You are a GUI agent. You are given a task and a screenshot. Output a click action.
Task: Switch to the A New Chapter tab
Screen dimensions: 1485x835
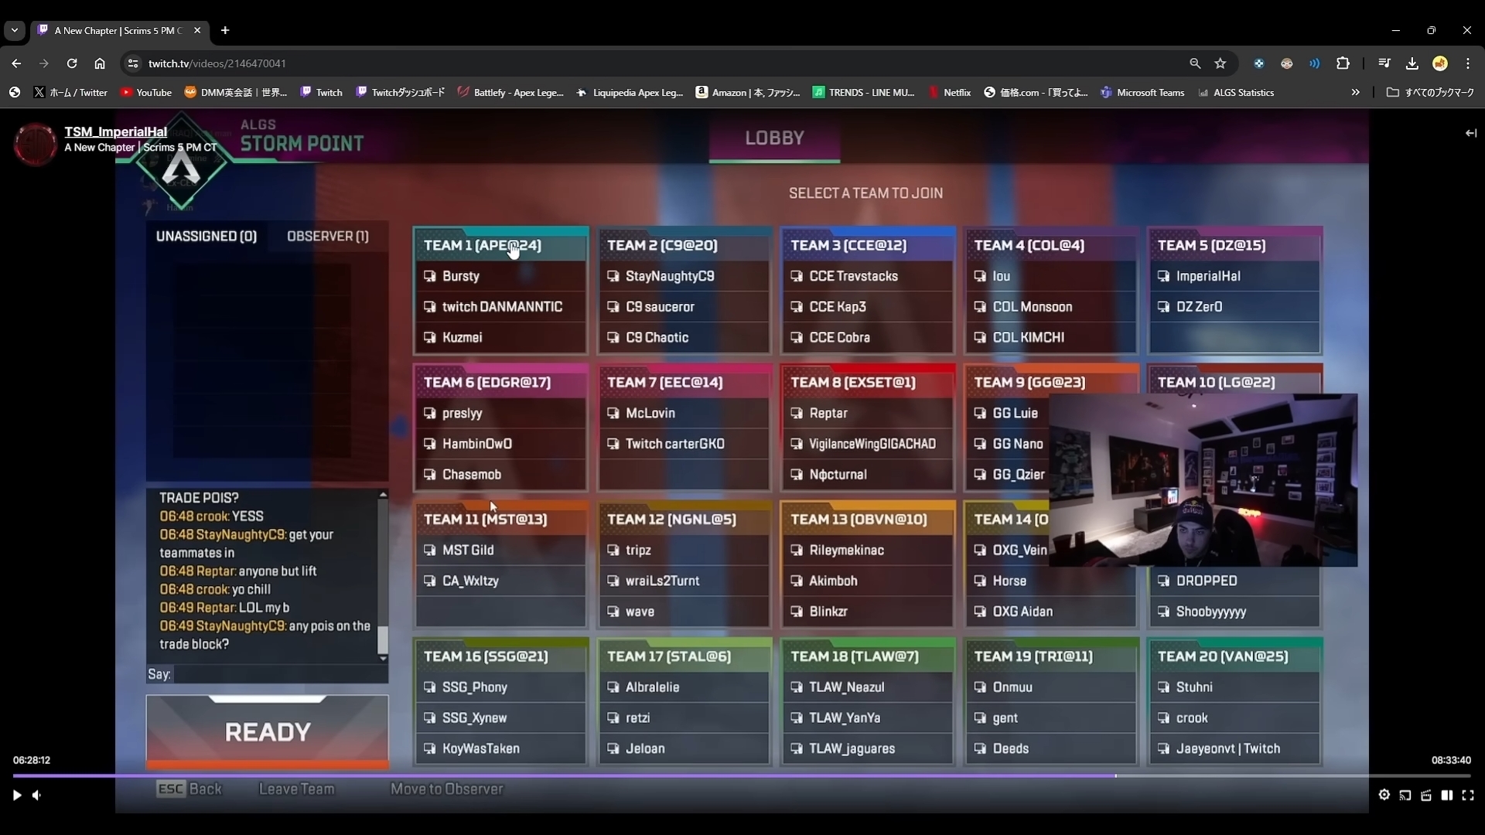(118, 30)
